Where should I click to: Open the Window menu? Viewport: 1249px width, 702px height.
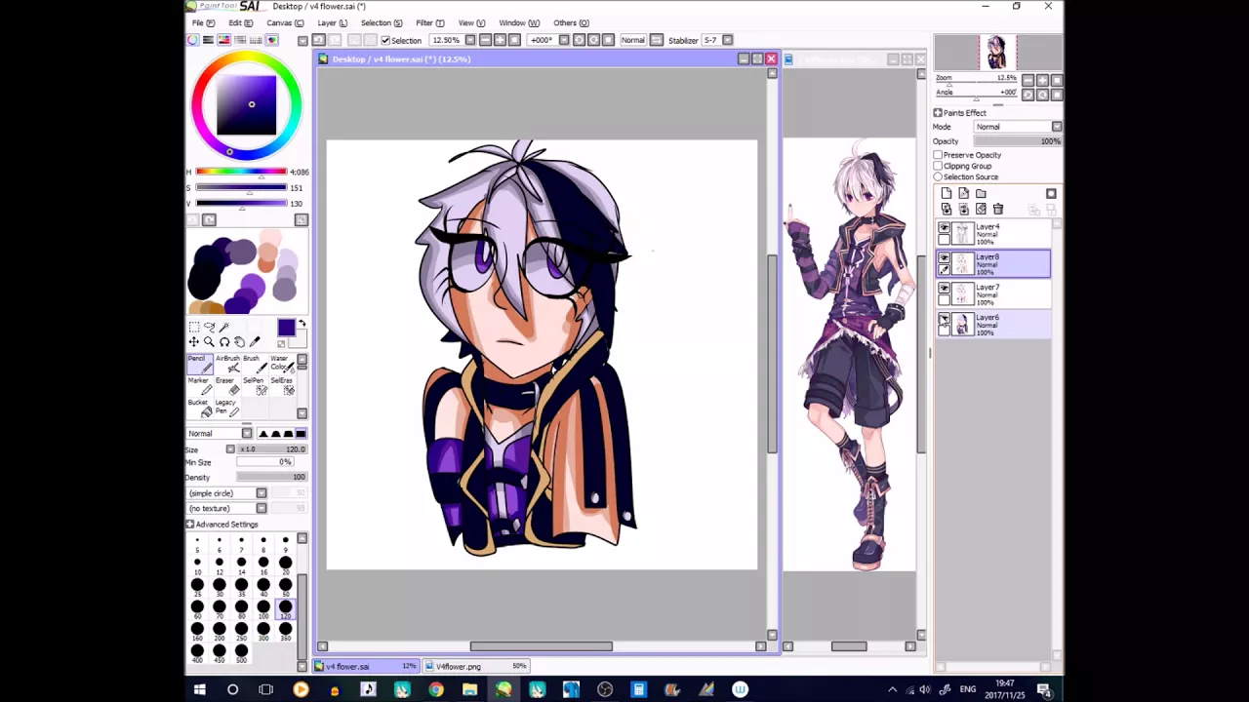click(x=519, y=22)
